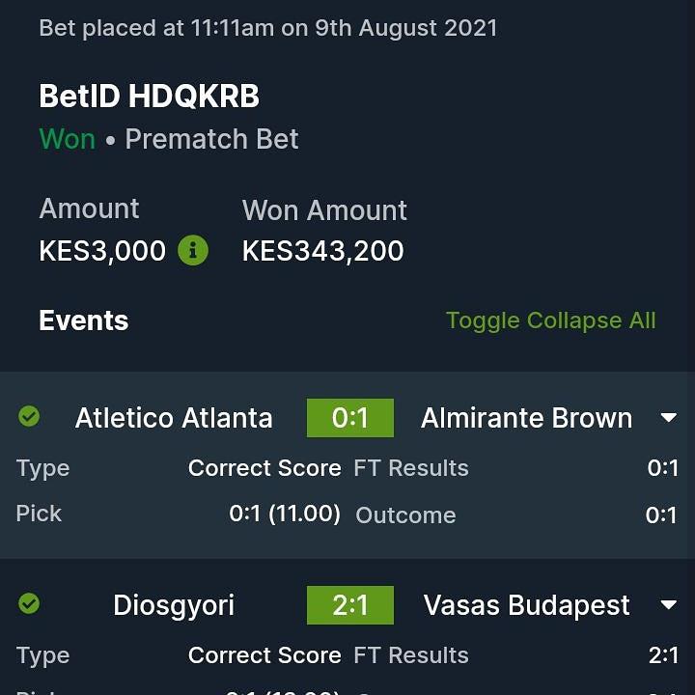Click the Almirante Brown team name
This screenshot has height=695, width=695.
click(526, 418)
